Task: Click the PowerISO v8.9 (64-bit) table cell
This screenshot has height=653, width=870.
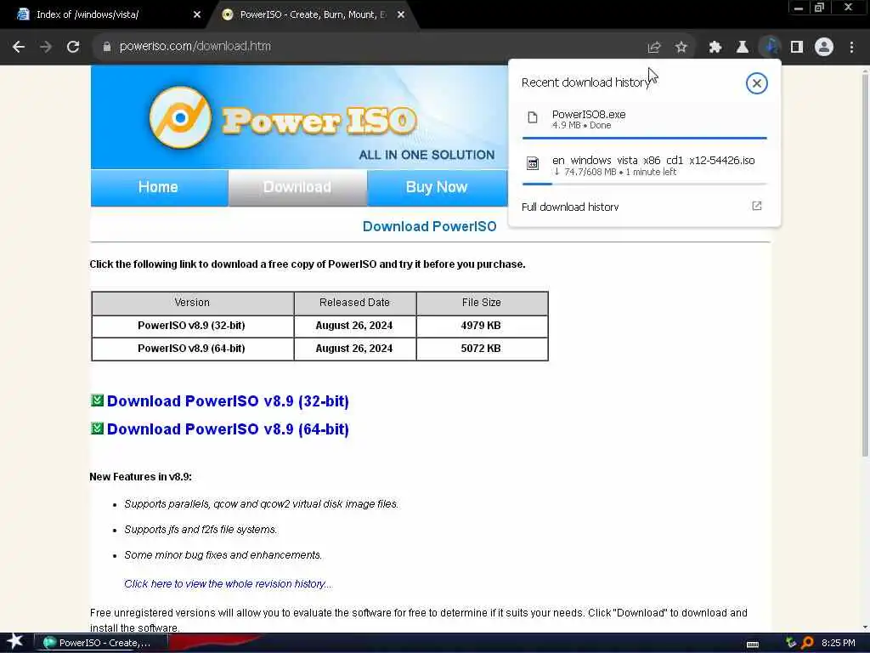Action: coord(192,349)
